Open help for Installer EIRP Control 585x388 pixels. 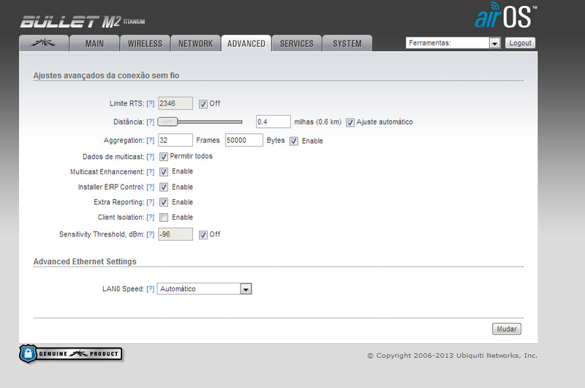[151, 187]
